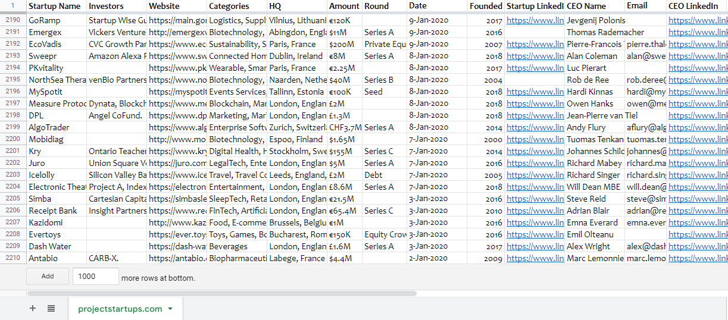
Task: Select the Espoo, Finland HQ cell
Action: coord(297,139)
